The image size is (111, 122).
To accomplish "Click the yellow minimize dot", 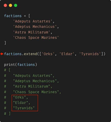I will (10, 5).
